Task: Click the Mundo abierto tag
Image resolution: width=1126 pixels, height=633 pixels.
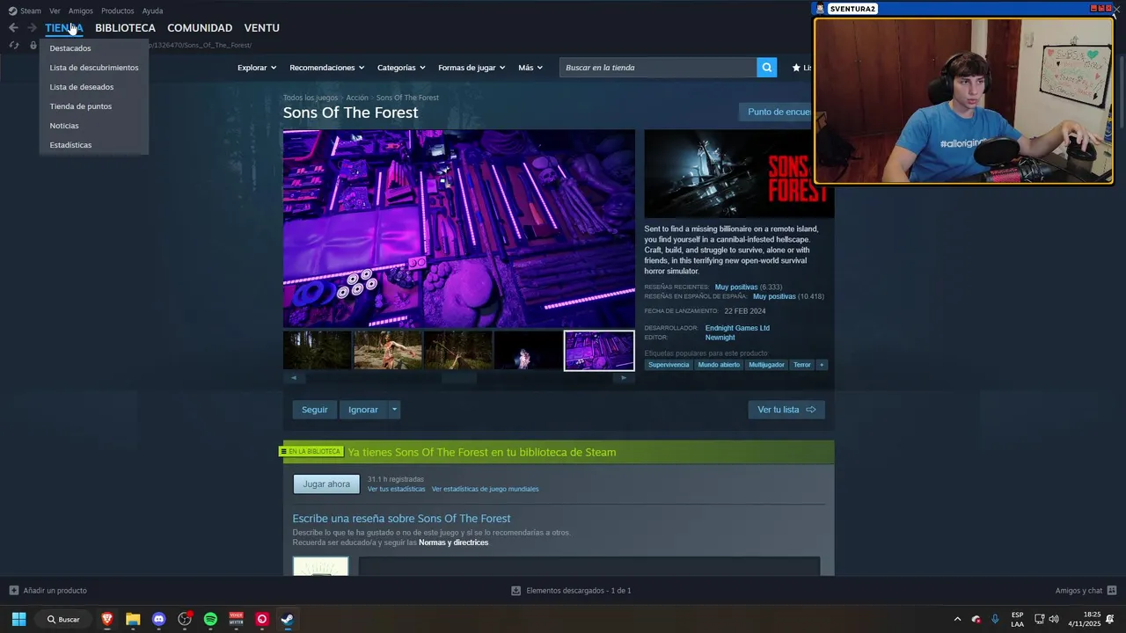Action: (x=719, y=365)
